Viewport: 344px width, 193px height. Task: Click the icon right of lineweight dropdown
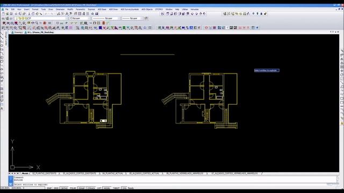pos(146,18)
